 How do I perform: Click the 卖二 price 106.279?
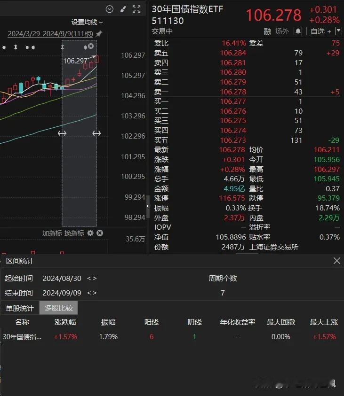pos(233,82)
